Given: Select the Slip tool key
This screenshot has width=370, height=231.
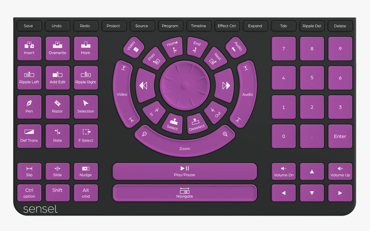Looking at the screenshot, I should (x=29, y=171).
